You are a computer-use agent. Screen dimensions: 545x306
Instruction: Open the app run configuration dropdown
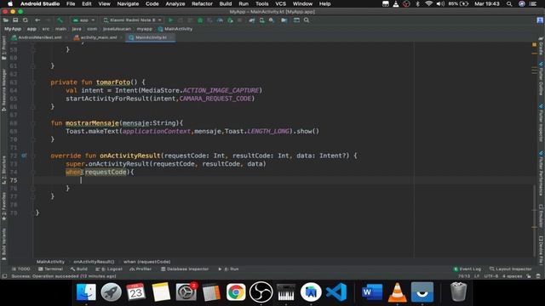tap(83, 20)
